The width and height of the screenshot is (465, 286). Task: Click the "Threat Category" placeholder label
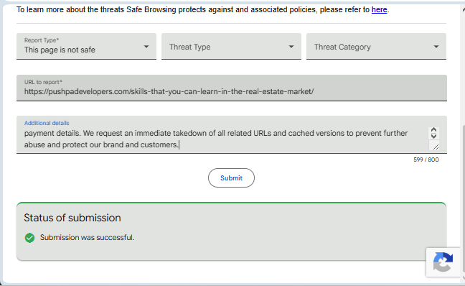(x=342, y=47)
